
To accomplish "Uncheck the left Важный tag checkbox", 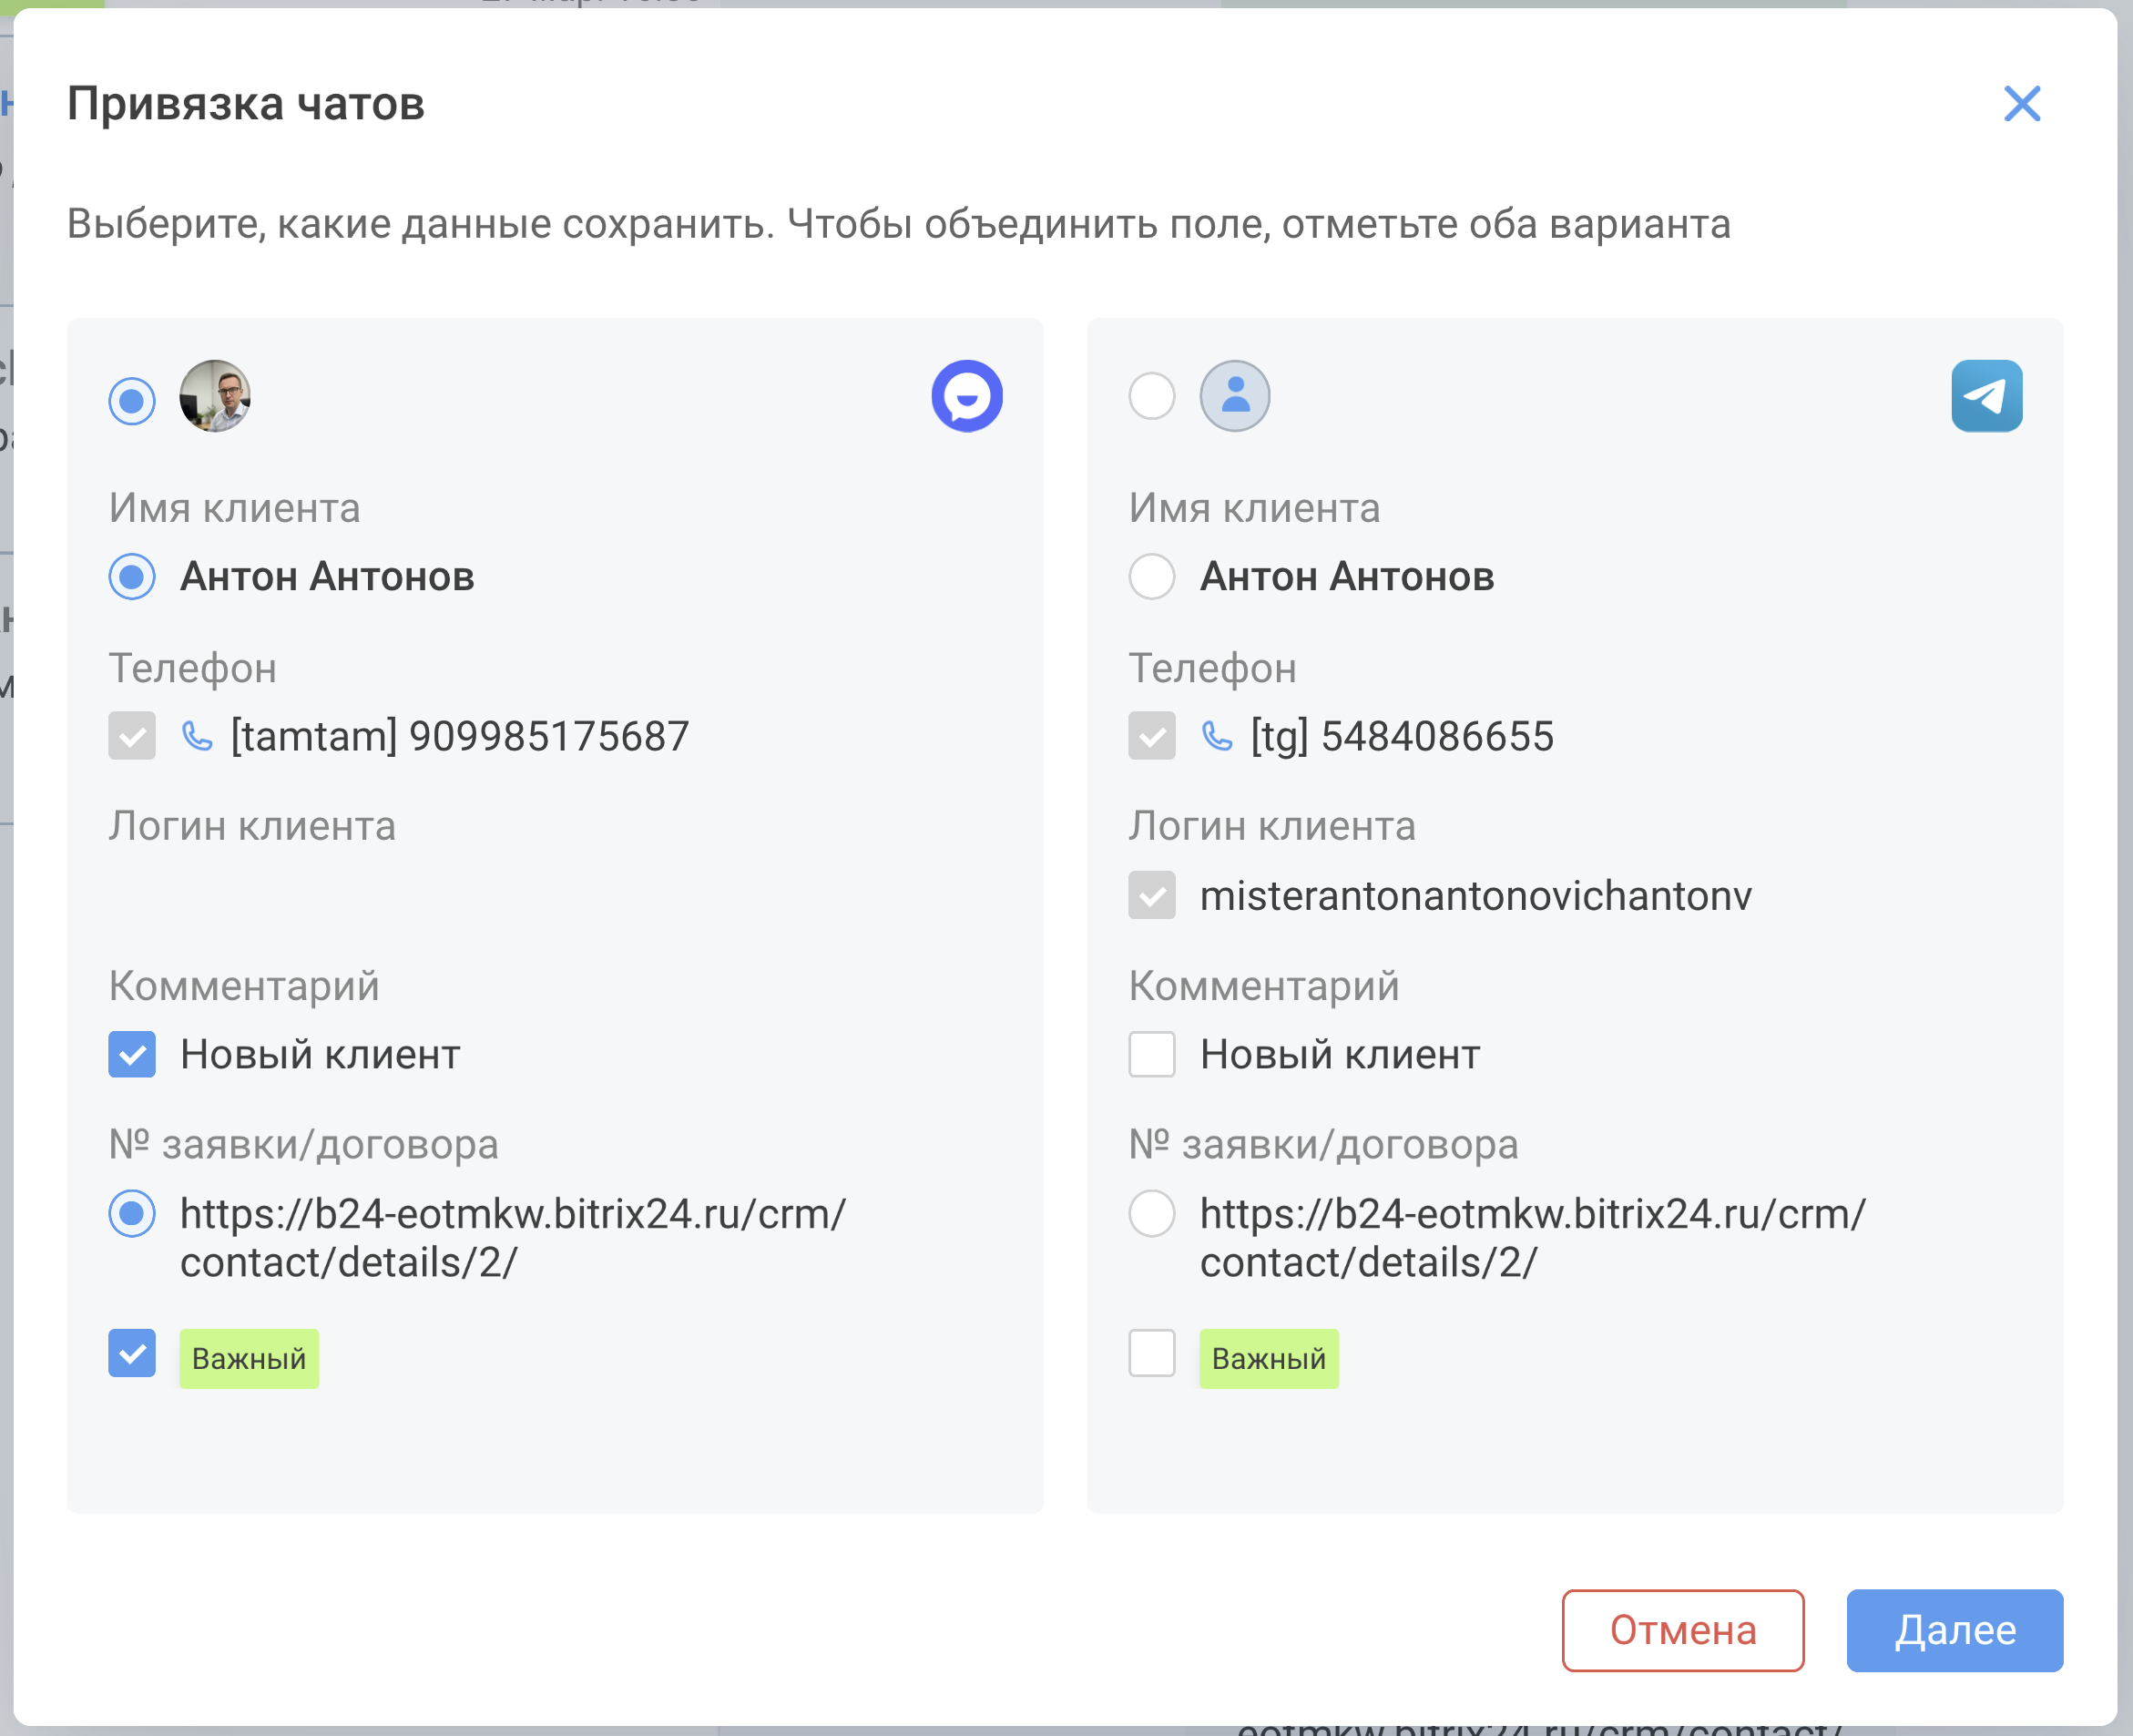I will (132, 1353).
